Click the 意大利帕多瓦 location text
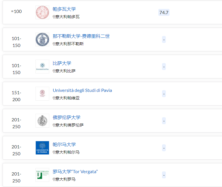 click(67, 17)
